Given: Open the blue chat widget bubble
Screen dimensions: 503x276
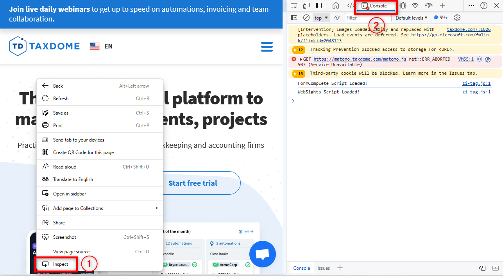Looking at the screenshot, I should click(x=263, y=254).
